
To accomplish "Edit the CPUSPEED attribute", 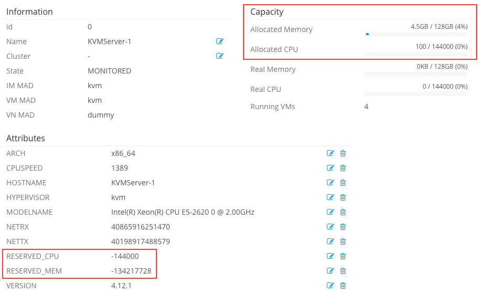I will click(330, 168).
